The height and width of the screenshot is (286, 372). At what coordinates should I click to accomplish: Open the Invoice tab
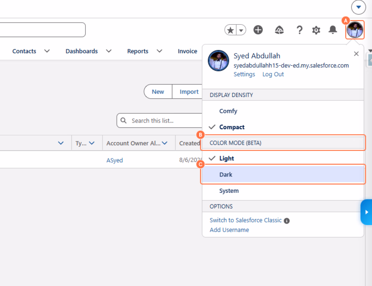tap(187, 51)
